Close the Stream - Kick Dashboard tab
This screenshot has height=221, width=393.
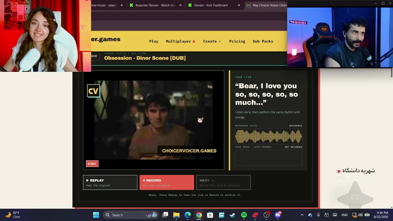point(239,5)
